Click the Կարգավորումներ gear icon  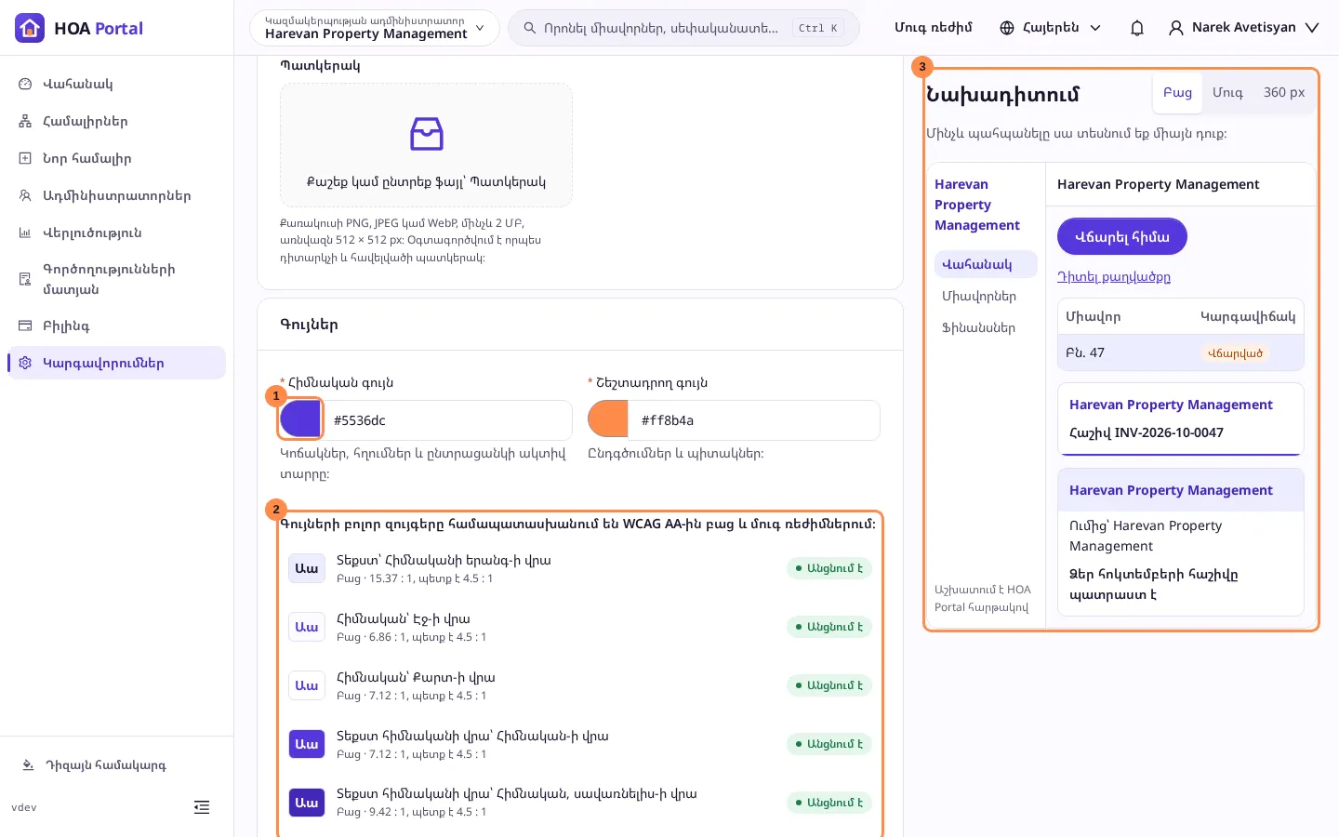pos(25,363)
